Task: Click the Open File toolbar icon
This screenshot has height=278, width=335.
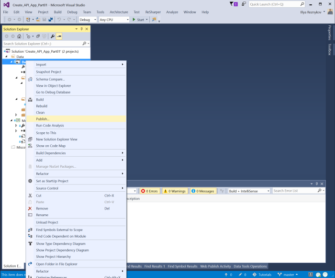Action: (x=38, y=20)
